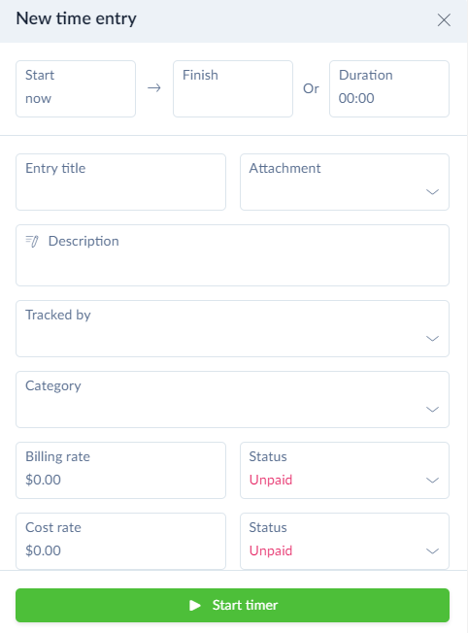Click the Start time field
Viewport: 468px width, 633px height.
coord(76,88)
